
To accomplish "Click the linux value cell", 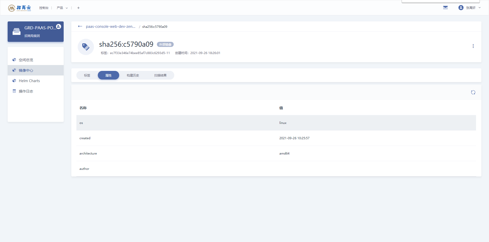I will 283,123.
